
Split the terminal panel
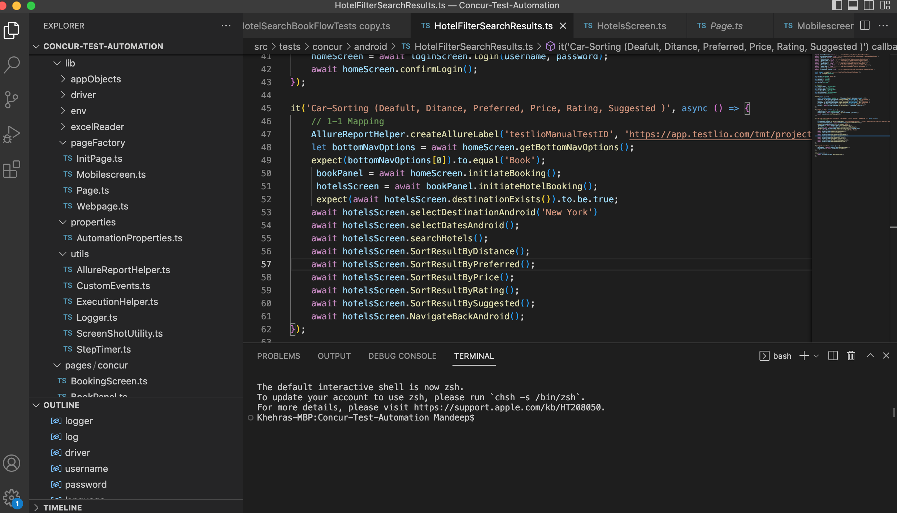click(833, 356)
